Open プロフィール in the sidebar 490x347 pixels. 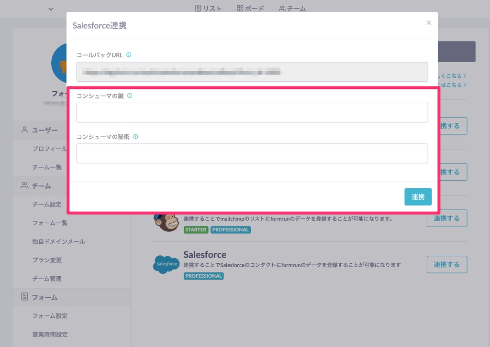coord(49,149)
